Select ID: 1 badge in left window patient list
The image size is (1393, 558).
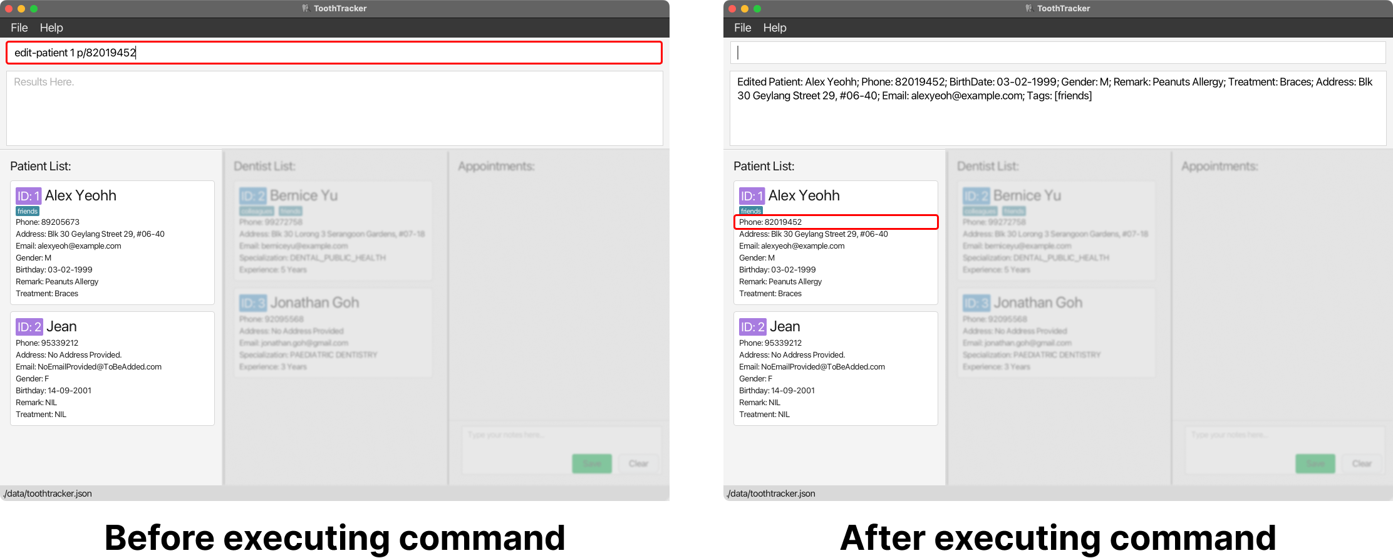(x=28, y=196)
